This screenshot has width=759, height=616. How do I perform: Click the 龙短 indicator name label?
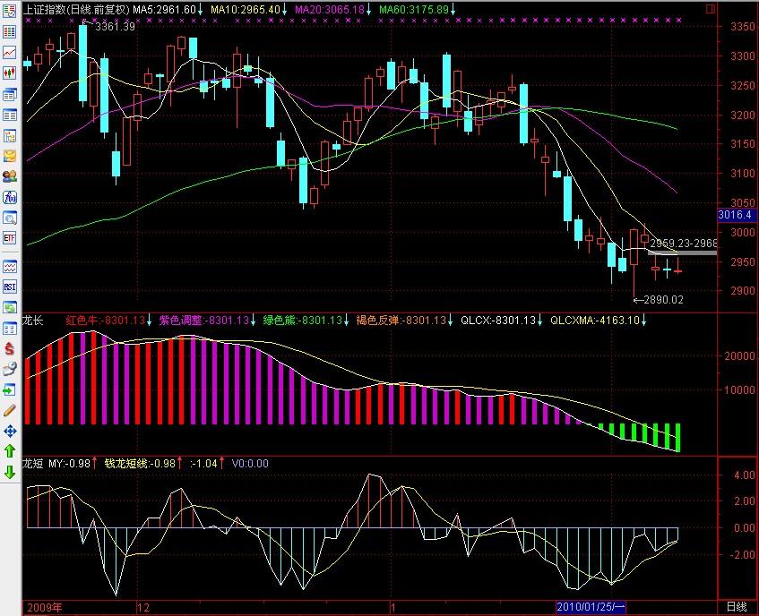coord(32,463)
